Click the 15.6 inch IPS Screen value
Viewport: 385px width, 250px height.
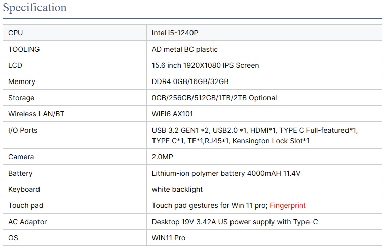(x=205, y=65)
